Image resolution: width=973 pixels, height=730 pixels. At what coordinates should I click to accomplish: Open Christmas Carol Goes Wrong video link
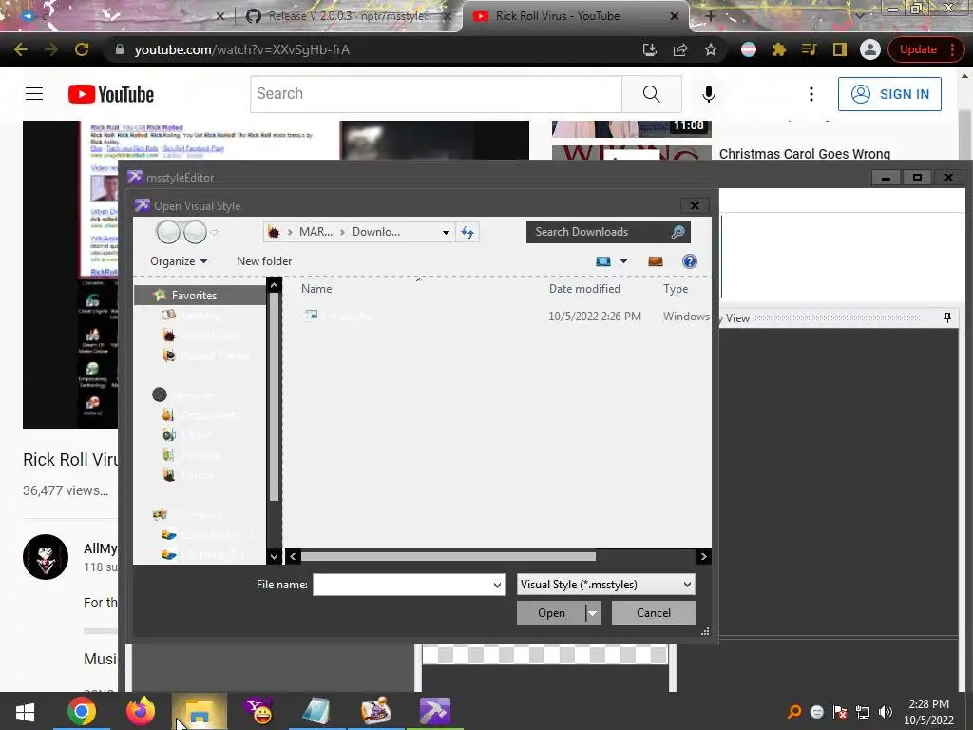click(x=804, y=154)
